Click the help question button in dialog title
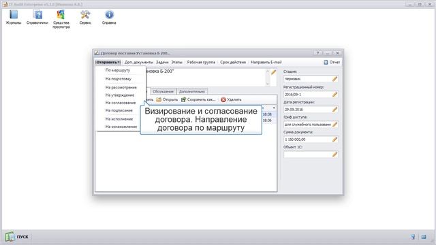The width and height of the screenshot is (436, 245). point(318,53)
